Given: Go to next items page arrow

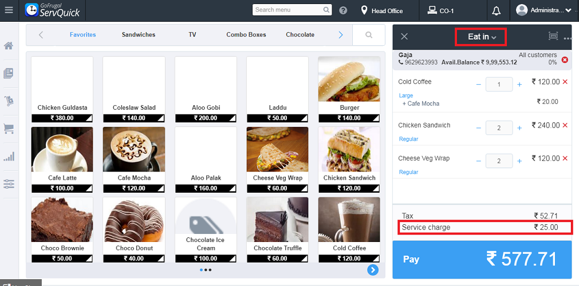Looking at the screenshot, I should click(373, 270).
